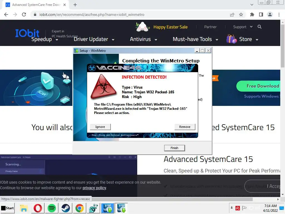Click the Remove button in Vaccine dialog
The width and height of the screenshot is (285, 214).
click(x=185, y=127)
